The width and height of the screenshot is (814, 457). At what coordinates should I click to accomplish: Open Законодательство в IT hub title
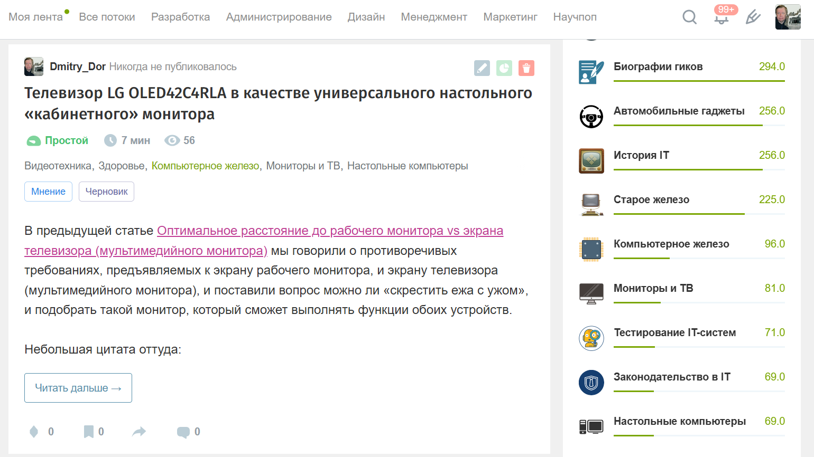tap(672, 377)
